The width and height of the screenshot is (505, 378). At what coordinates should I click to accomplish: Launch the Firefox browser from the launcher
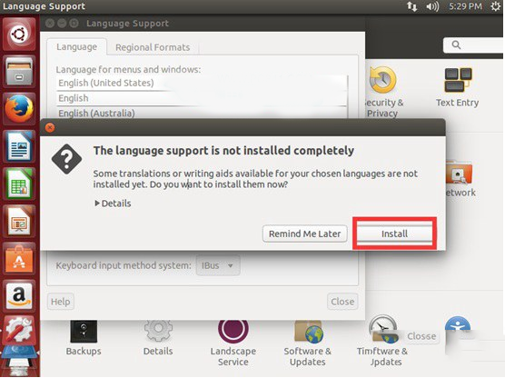click(19, 109)
